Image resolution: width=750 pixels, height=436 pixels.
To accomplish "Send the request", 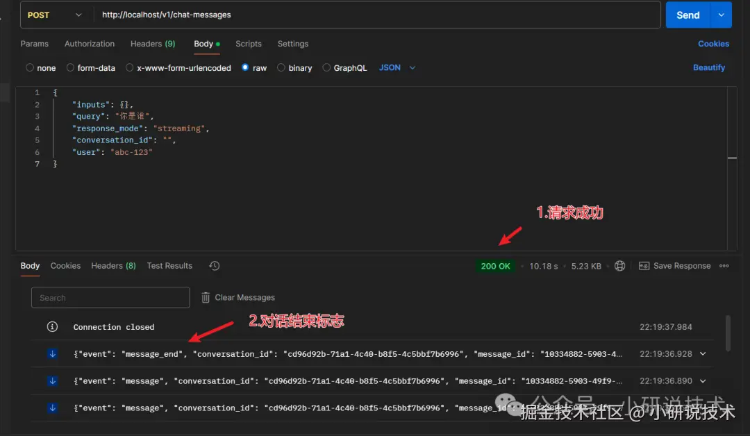I will click(x=687, y=15).
